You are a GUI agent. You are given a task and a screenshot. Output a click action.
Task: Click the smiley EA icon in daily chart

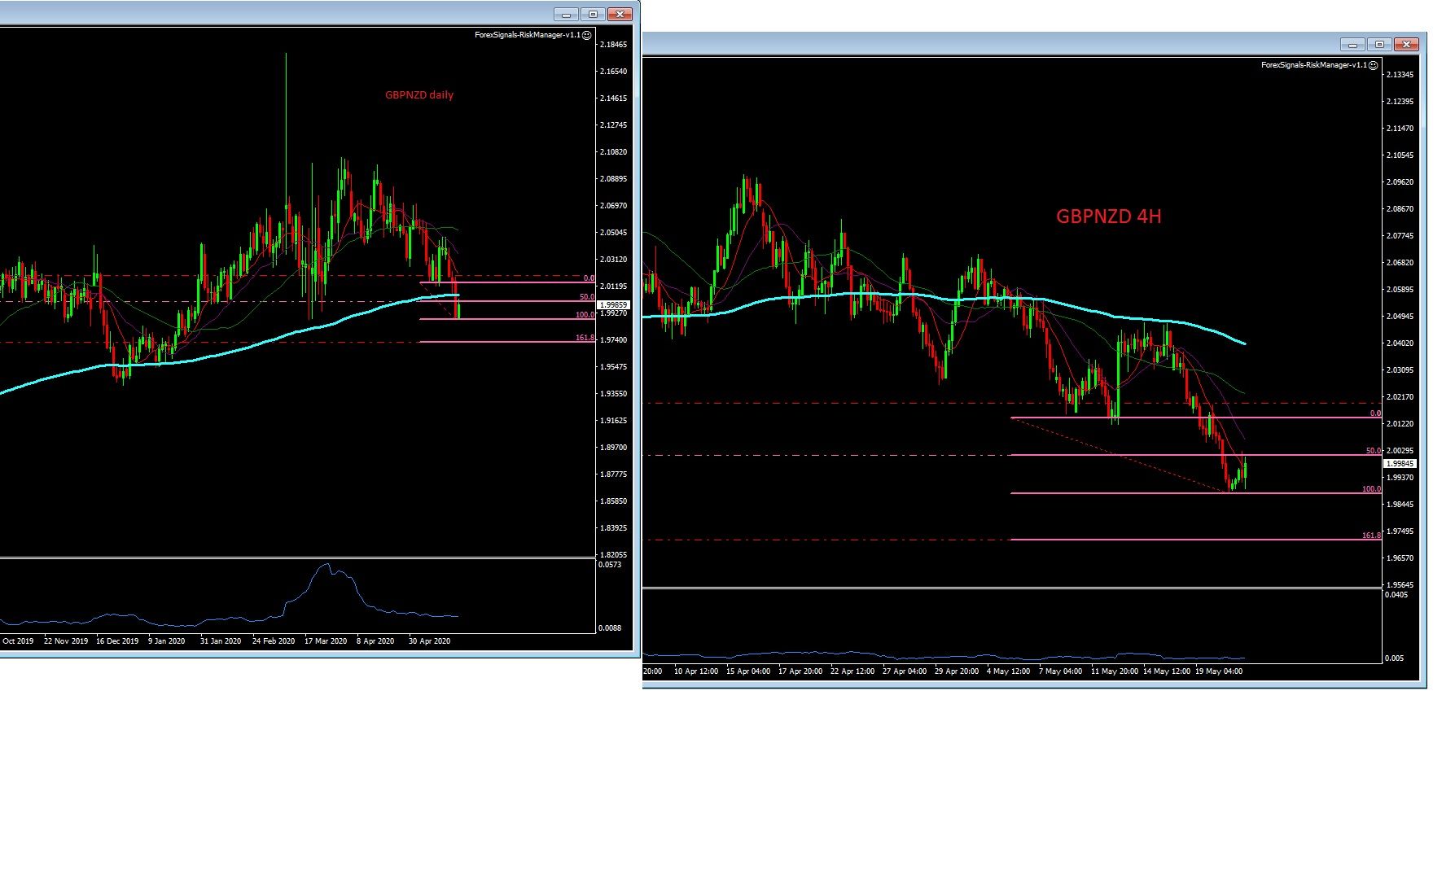[x=587, y=35]
